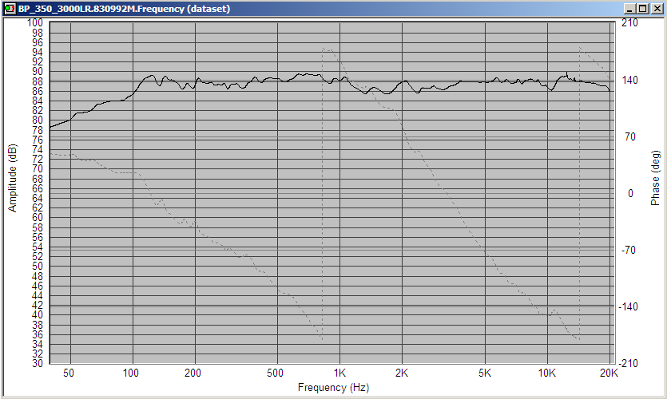
Task: Click the phase tick label 140
Action: pyautogui.click(x=629, y=80)
